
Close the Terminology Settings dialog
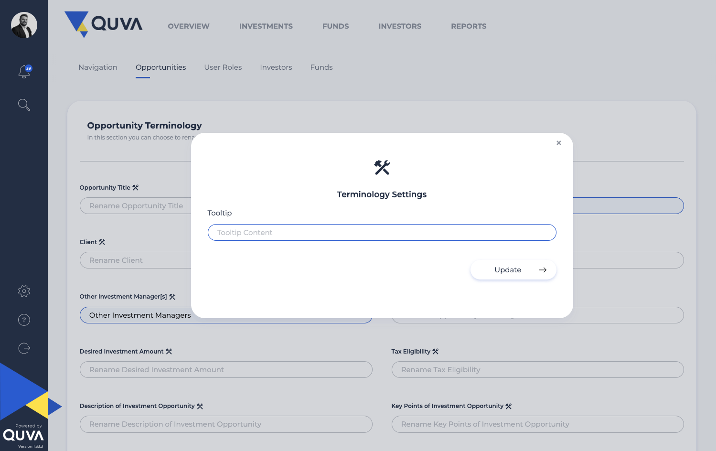559,143
